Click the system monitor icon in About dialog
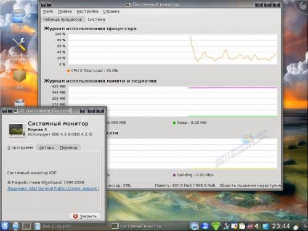 click(16, 130)
